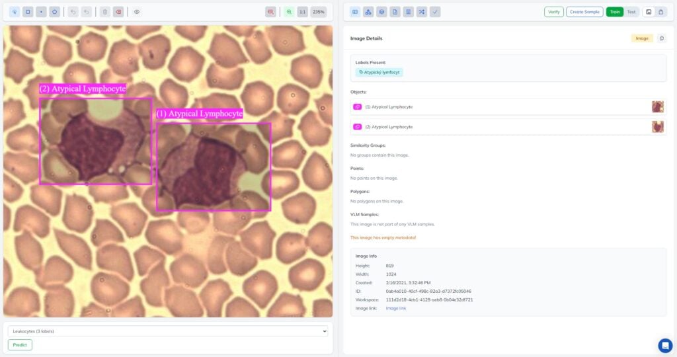Toggle annotation visibility eye icon

pos(137,12)
